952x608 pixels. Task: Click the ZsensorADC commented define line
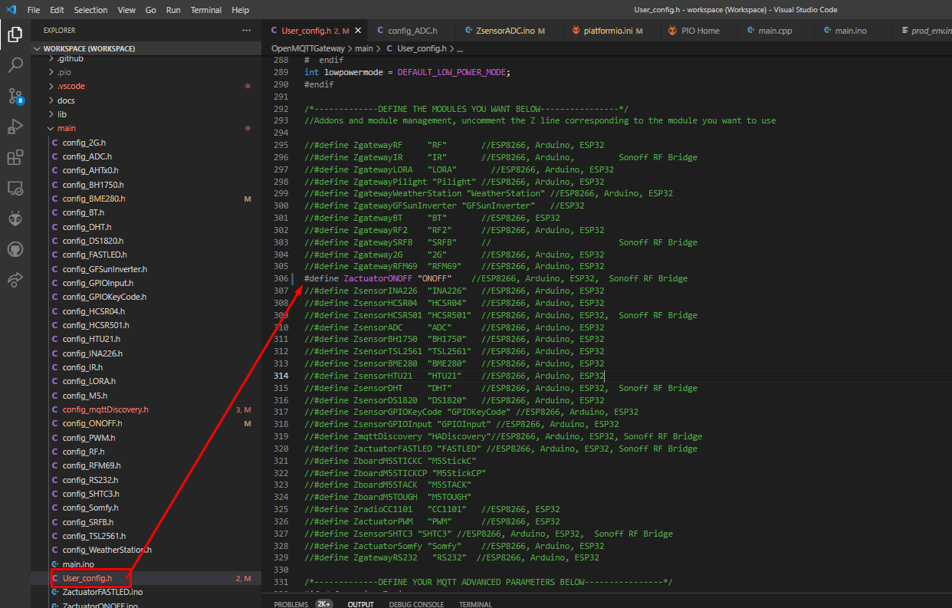[x=454, y=327]
